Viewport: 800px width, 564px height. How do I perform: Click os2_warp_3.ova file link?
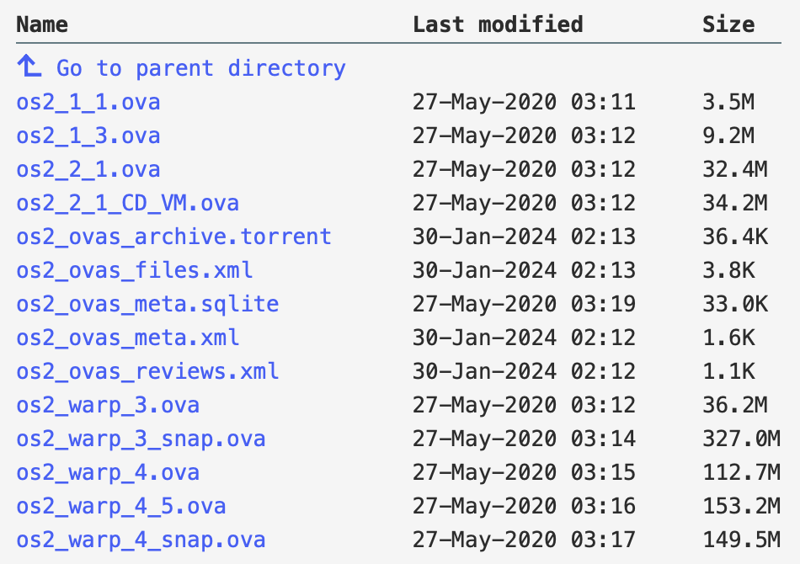coord(108,406)
